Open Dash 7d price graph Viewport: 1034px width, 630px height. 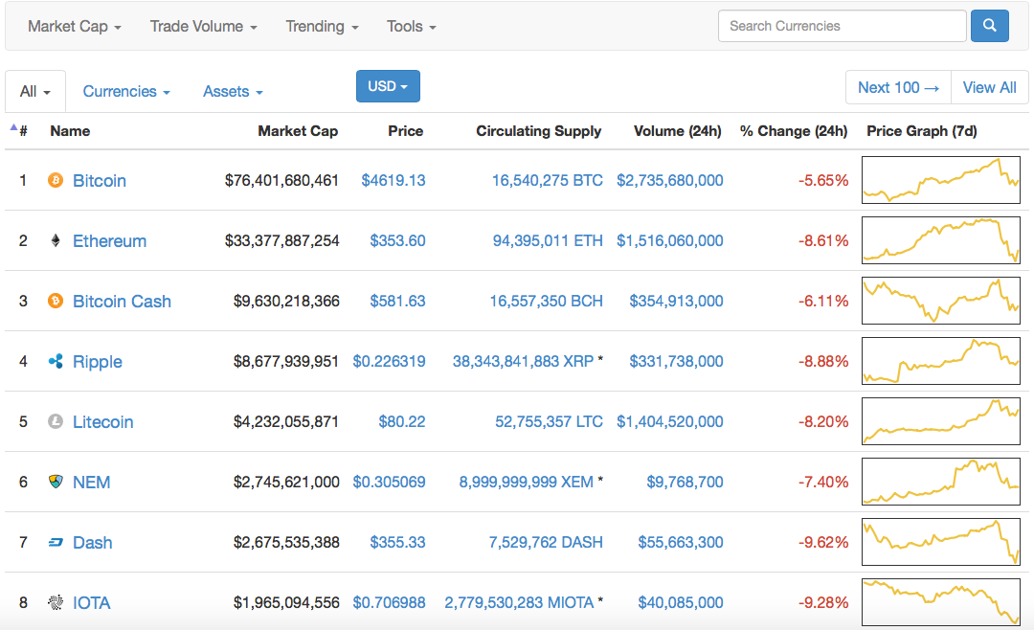[x=941, y=542]
